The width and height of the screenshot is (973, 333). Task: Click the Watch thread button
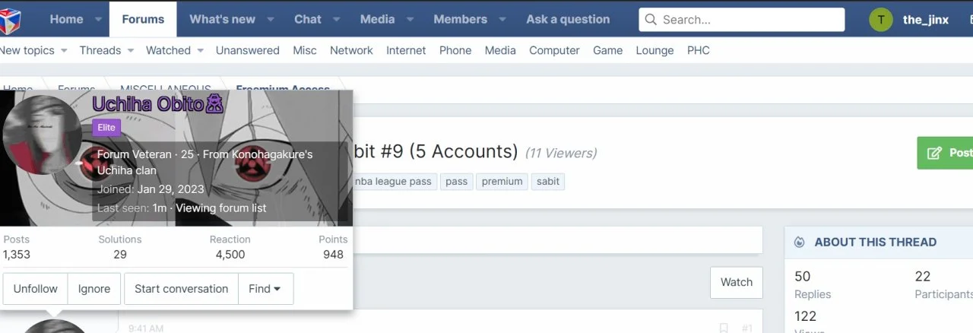point(737,282)
